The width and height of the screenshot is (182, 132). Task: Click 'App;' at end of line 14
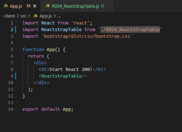(68, 109)
